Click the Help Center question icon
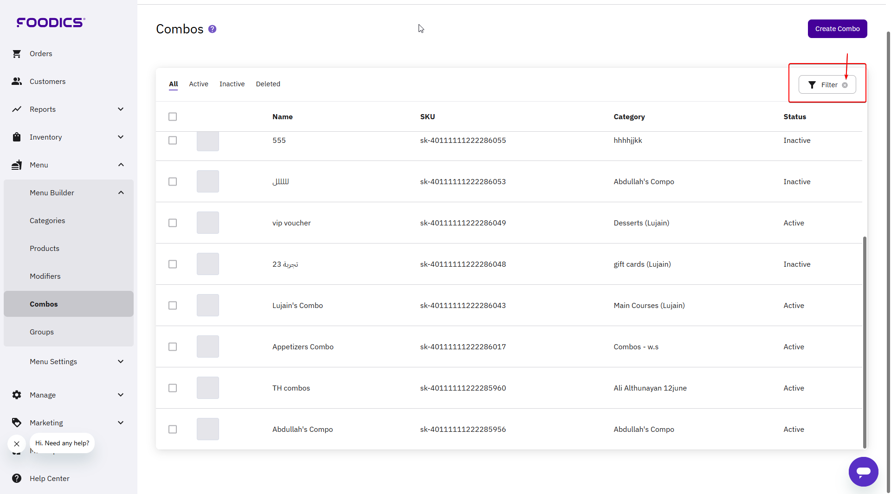This screenshot has height=494, width=891. (17, 478)
